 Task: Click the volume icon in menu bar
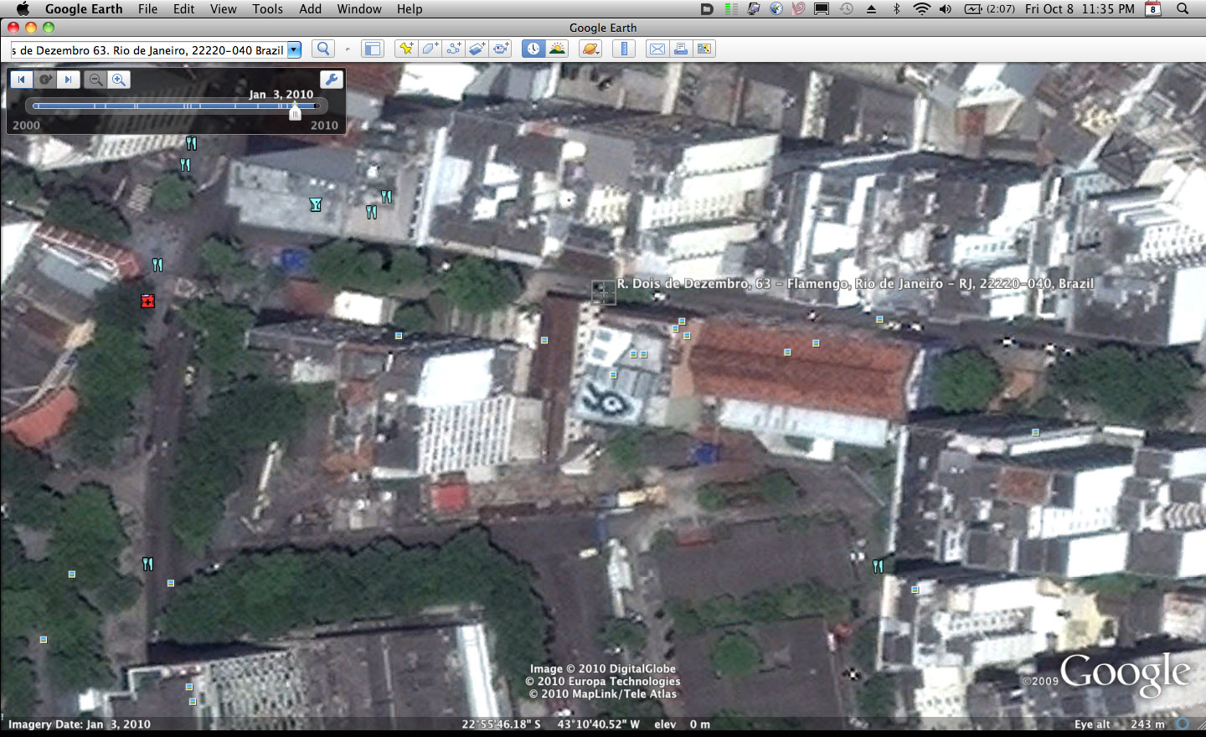(x=946, y=8)
